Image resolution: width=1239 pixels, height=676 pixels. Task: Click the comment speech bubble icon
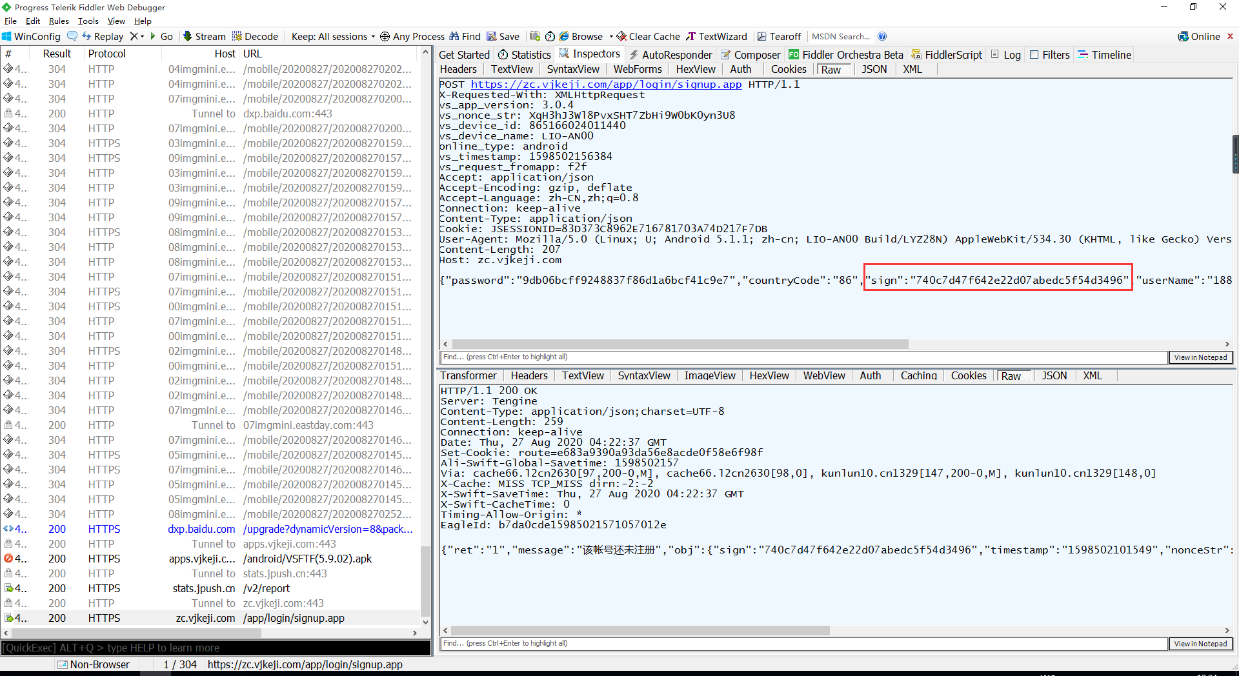72,36
